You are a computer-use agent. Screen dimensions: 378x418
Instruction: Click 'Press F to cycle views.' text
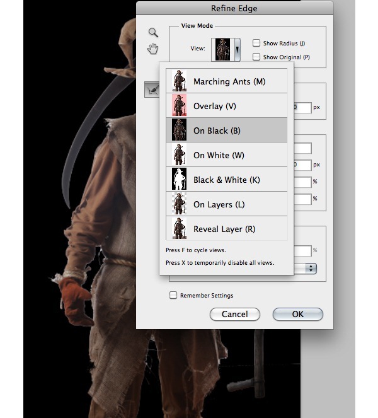196,250
